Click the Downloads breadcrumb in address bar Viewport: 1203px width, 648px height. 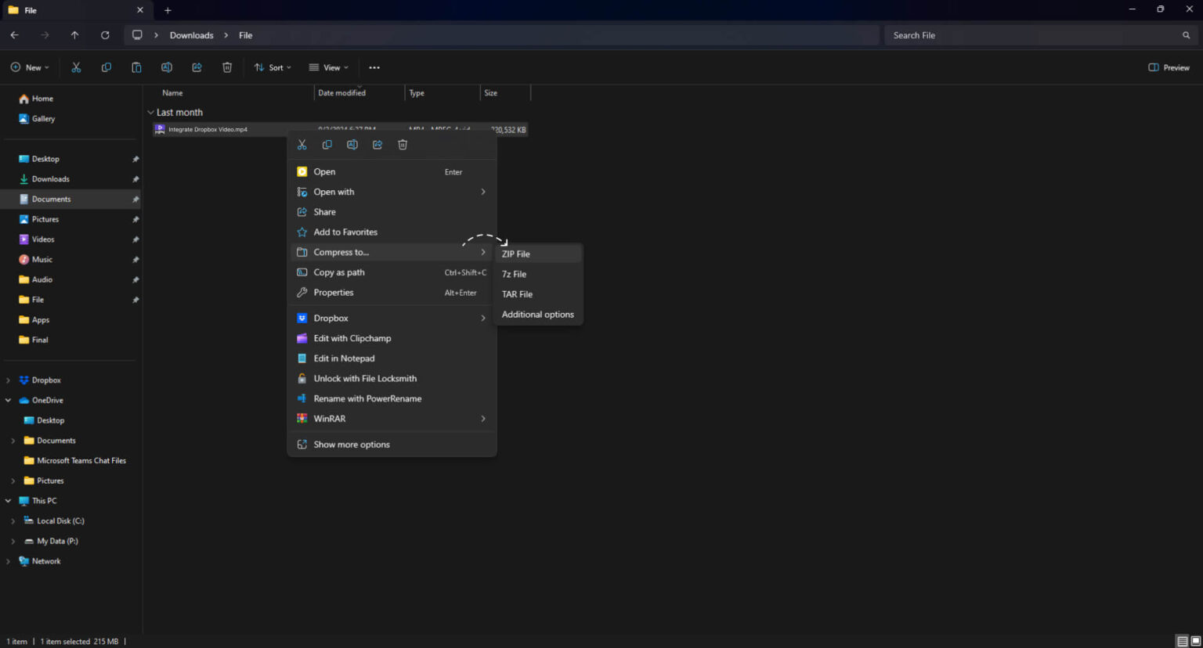coord(191,35)
